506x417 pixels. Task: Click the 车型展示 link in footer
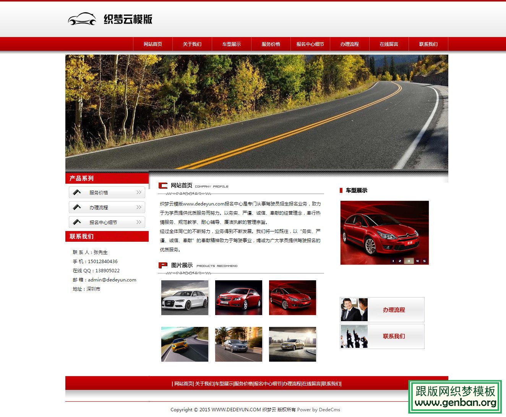tap(224, 384)
